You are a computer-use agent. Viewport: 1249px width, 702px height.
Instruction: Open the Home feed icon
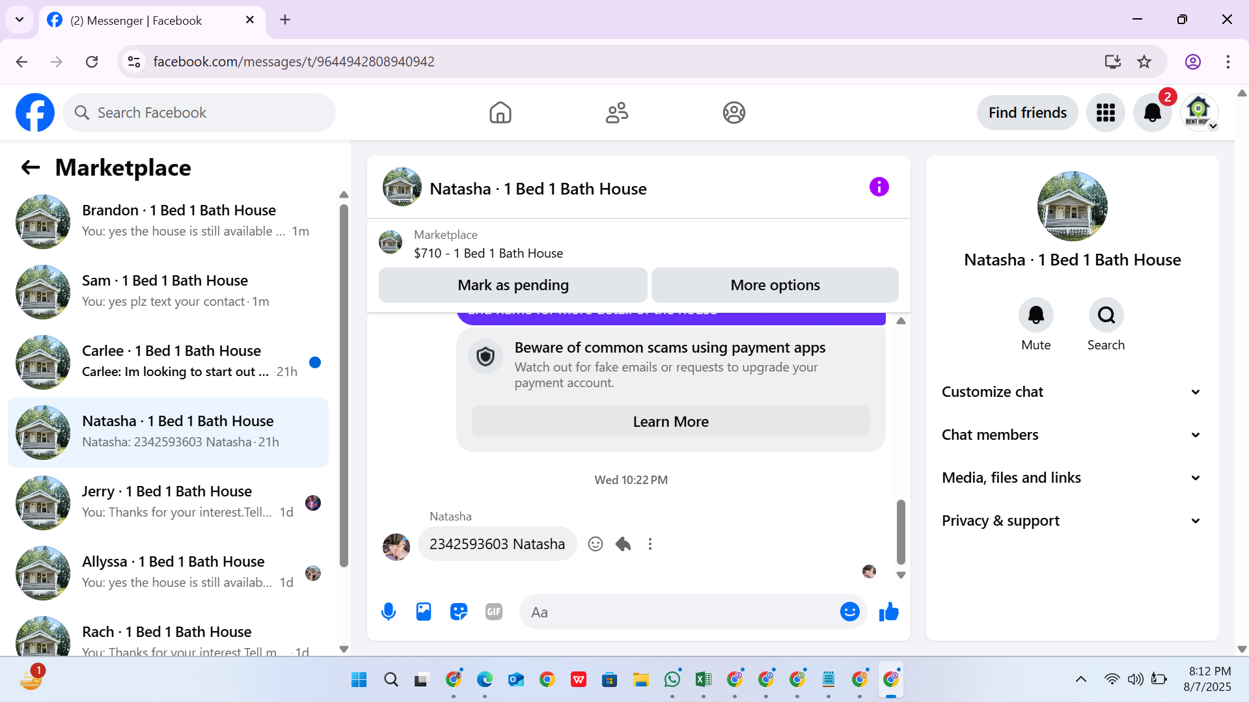pyautogui.click(x=500, y=113)
